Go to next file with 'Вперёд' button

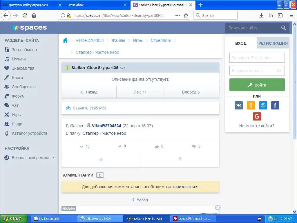click(191, 92)
